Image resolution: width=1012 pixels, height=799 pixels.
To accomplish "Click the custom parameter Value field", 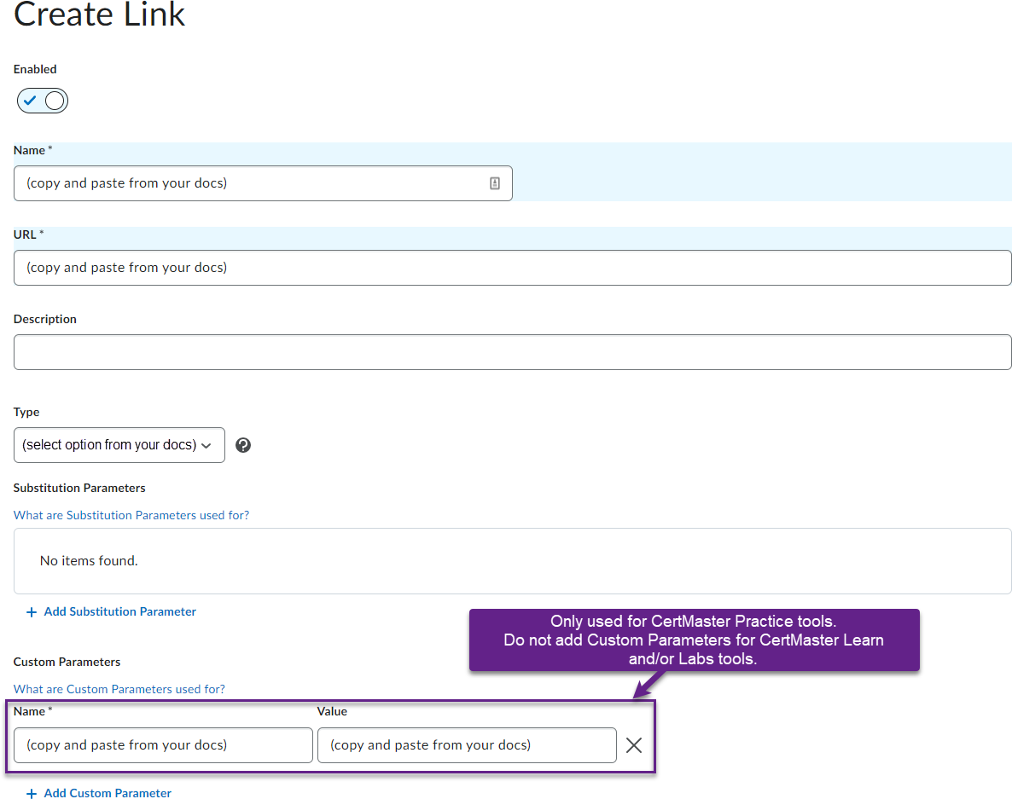I will pyautogui.click(x=467, y=745).
